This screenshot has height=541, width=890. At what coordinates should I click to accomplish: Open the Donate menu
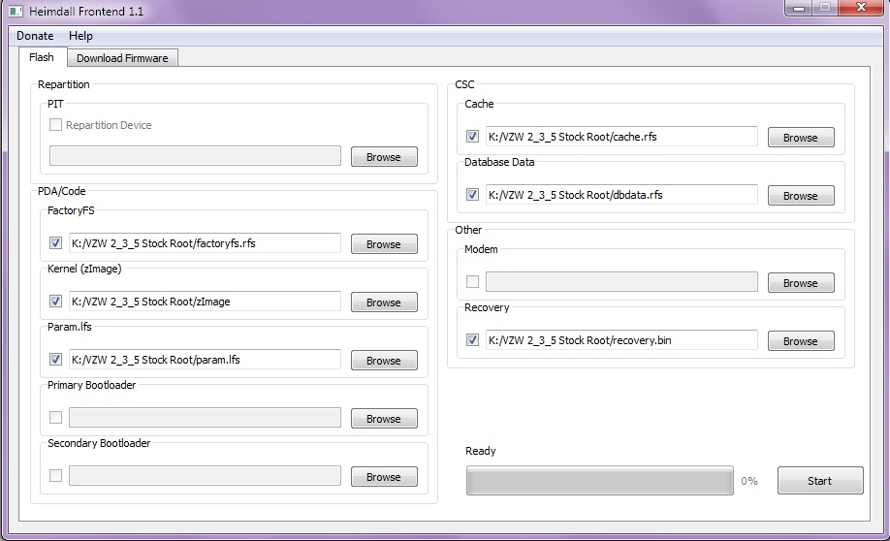tap(35, 36)
